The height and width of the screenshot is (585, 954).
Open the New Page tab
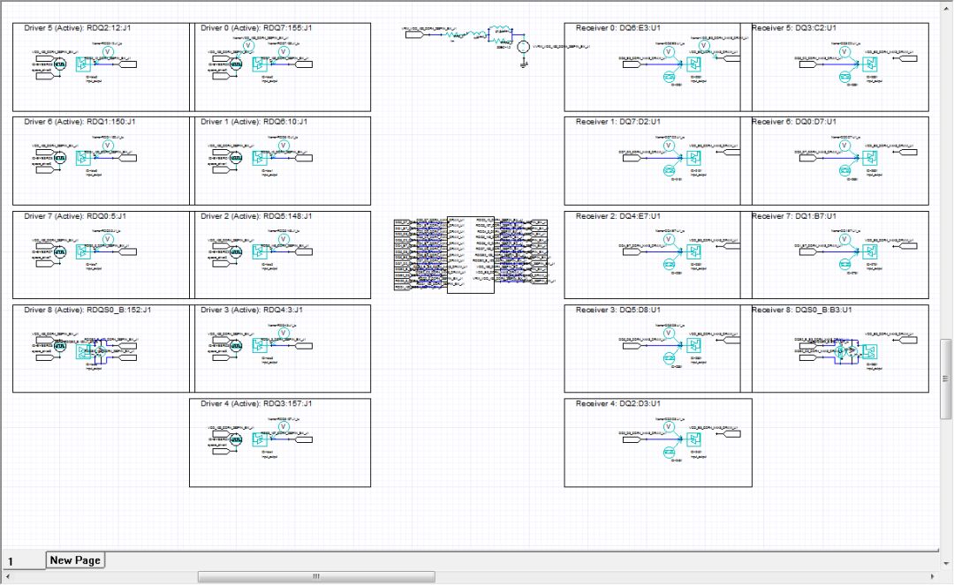[x=75, y=560]
